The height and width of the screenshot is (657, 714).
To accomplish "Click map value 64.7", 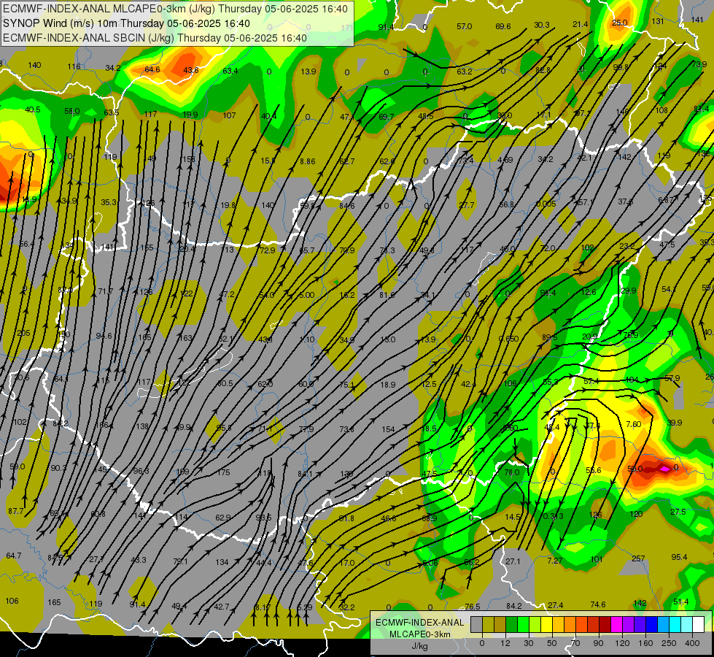I will (14, 556).
